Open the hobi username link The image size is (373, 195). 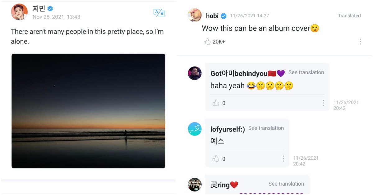pos(212,16)
